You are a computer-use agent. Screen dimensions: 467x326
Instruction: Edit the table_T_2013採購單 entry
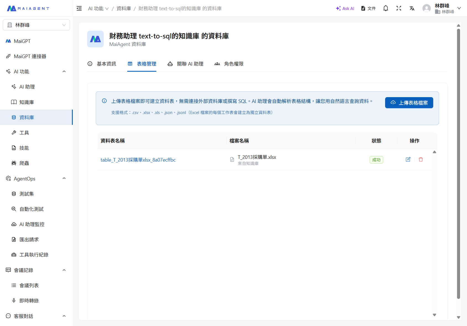coord(408,159)
